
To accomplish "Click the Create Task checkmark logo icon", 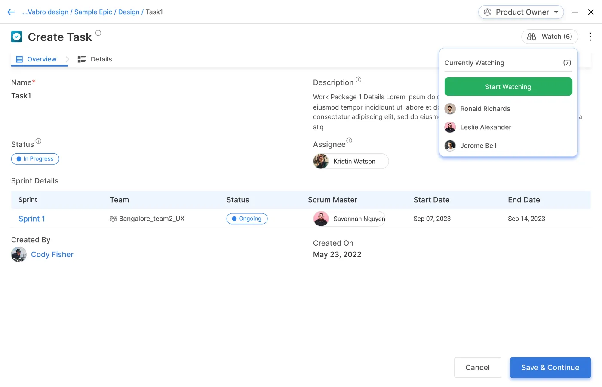I will point(17,37).
